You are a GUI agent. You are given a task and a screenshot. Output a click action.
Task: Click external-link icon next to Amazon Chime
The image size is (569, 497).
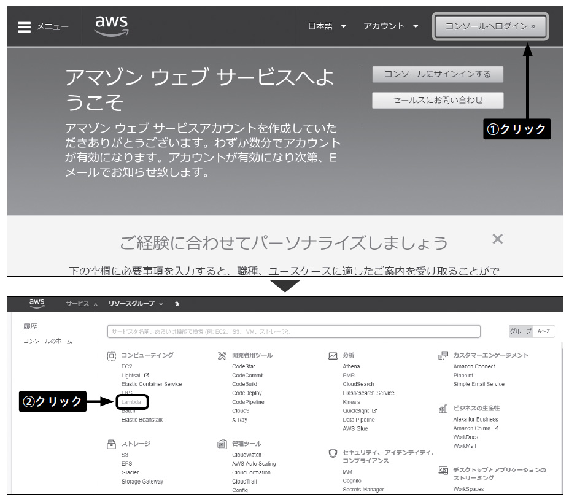pyautogui.click(x=496, y=428)
